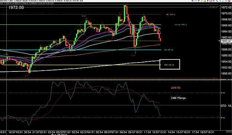Select the 1960.87 current price tag
The height and width of the screenshot is (135, 232).
click(x=226, y=41)
